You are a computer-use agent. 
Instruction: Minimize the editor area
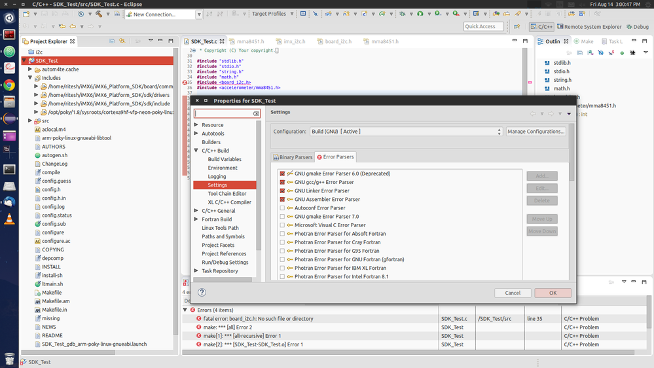515,41
